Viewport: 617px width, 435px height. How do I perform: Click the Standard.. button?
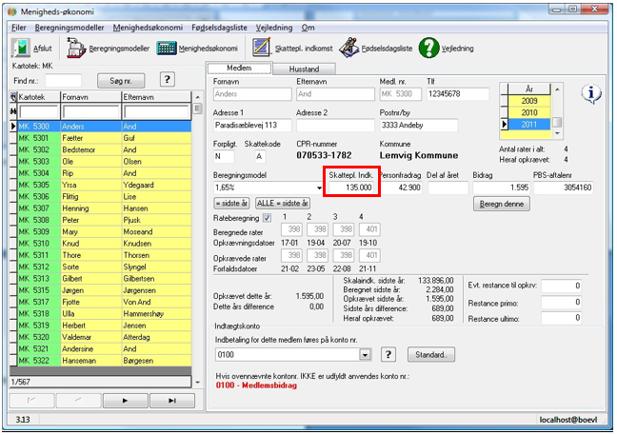coord(431,354)
